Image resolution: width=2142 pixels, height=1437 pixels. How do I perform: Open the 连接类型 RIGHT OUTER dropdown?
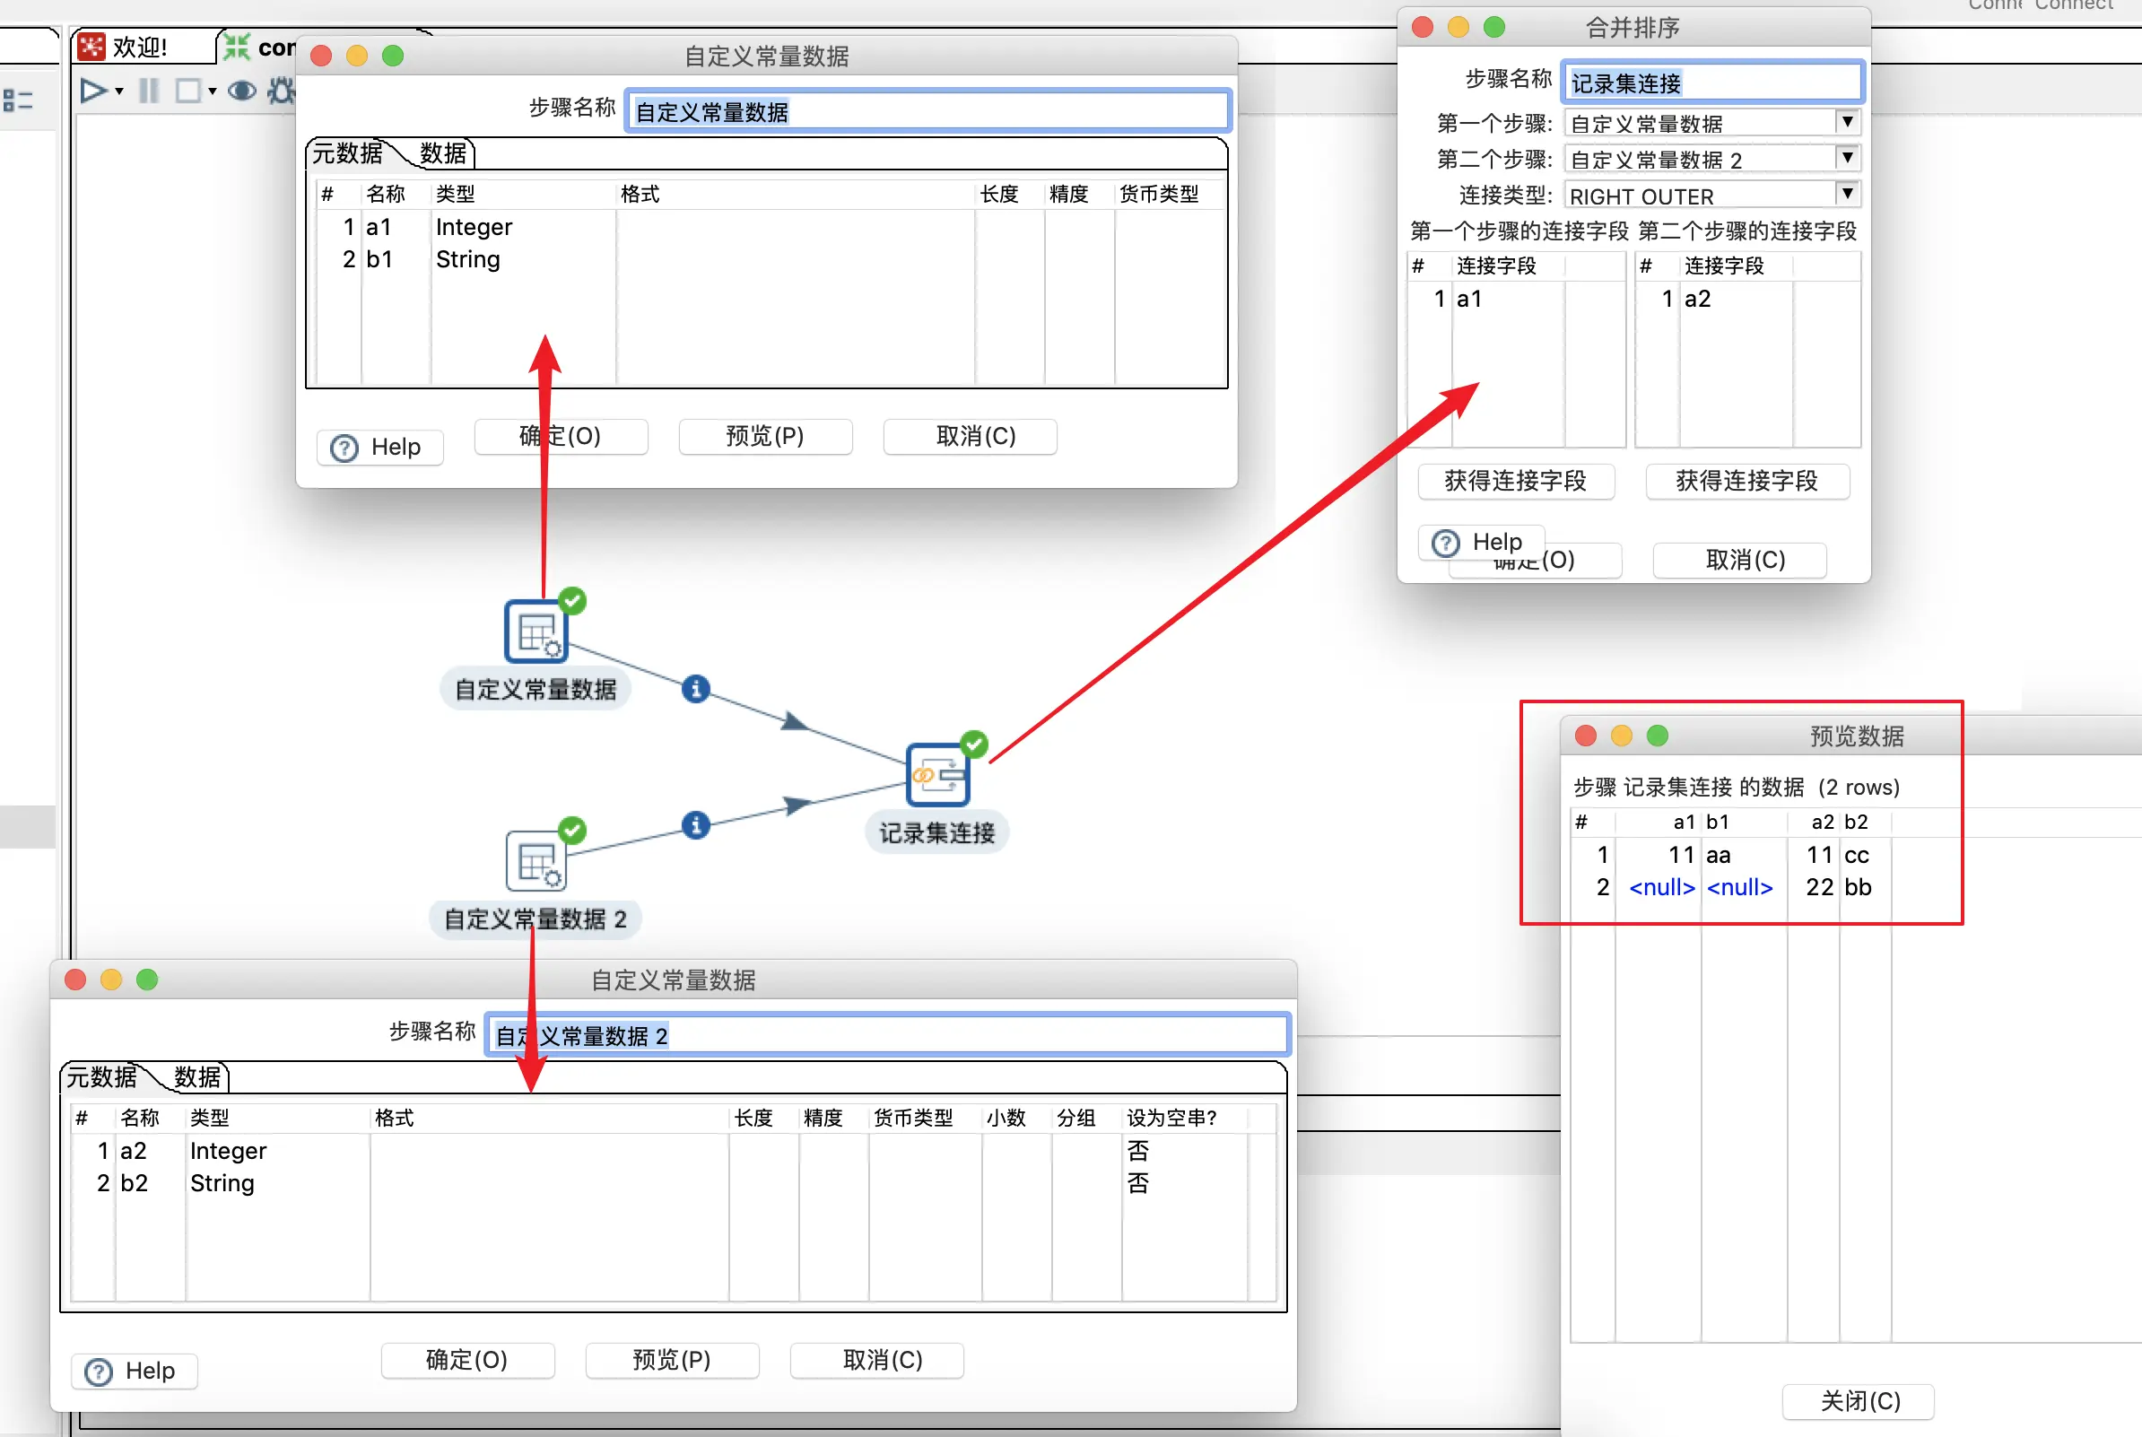[x=1847, y=195]
